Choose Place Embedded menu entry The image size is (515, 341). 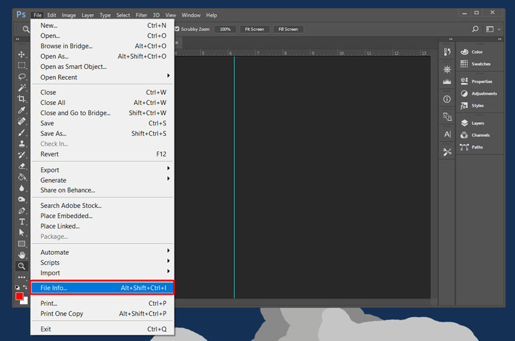point(102,216)
